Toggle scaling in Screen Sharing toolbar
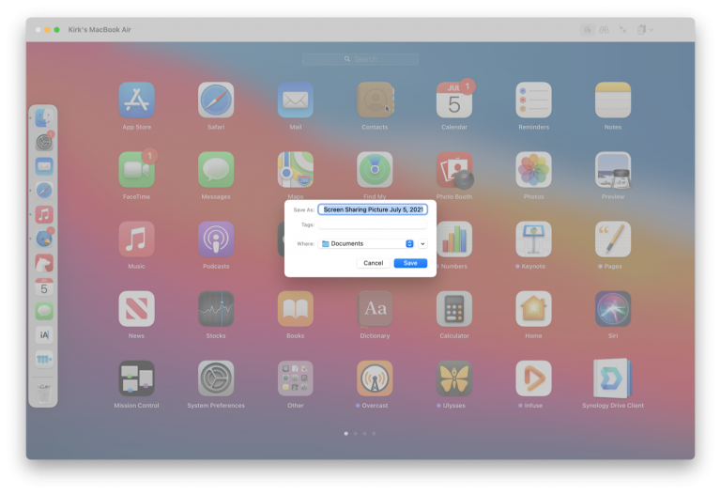 tap(622, 30)
